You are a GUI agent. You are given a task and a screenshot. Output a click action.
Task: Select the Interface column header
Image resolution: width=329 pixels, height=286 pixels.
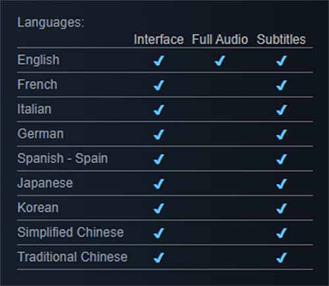tap(159, 39)
